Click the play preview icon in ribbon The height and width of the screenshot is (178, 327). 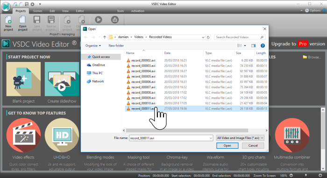point(99,20)
